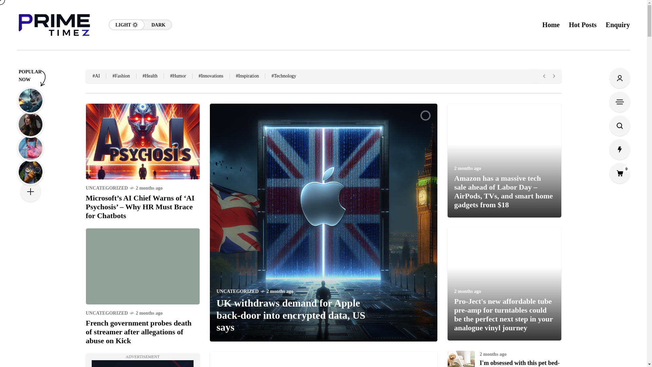Switch to Dark mode
The image size is (652, 367).
158,25
